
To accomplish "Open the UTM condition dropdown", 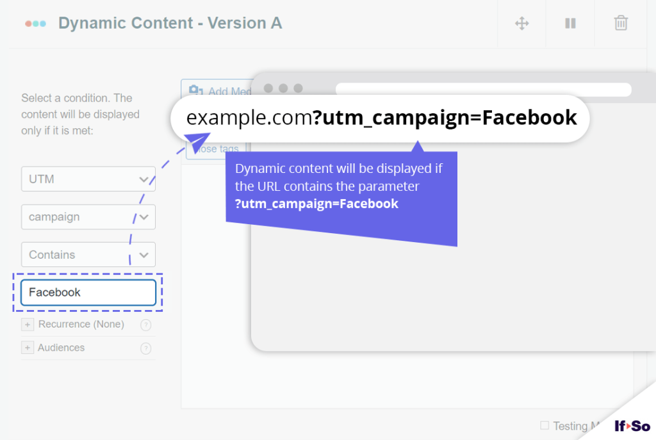I will click(x=88, y=179).
